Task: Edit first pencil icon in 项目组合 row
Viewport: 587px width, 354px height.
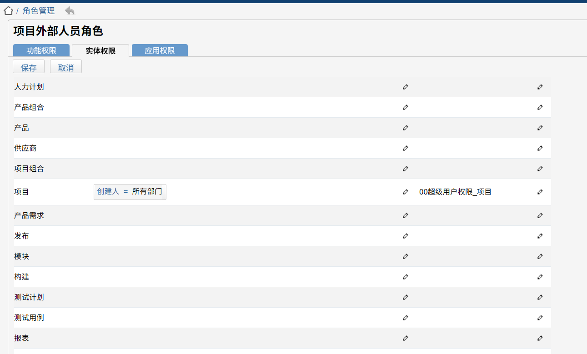Action: pyautogui.click(x=406, y=169)
